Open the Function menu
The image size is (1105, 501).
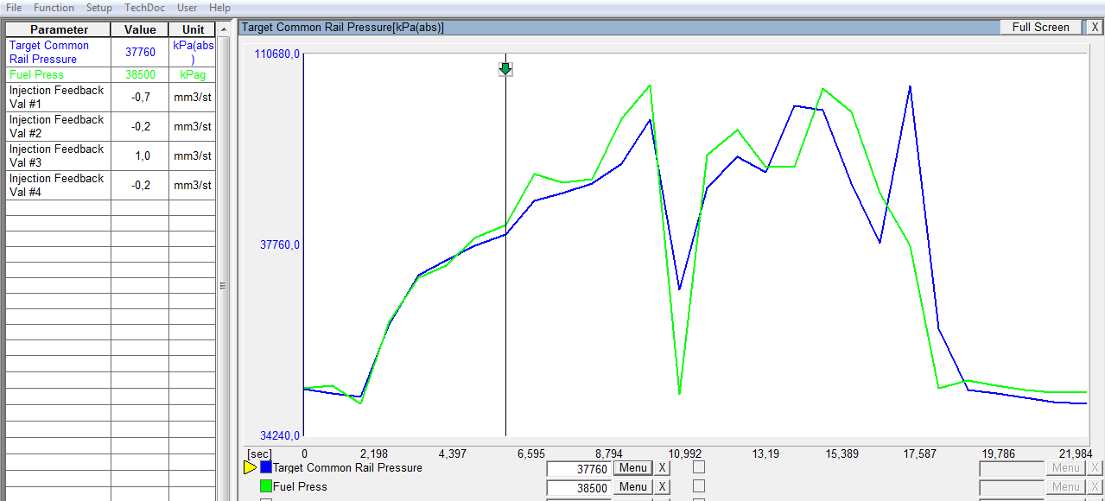[54, 8]
